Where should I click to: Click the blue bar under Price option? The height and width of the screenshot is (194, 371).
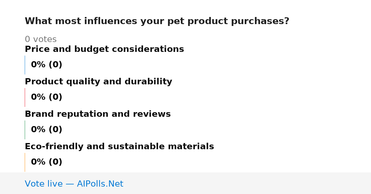coord(25,65)
